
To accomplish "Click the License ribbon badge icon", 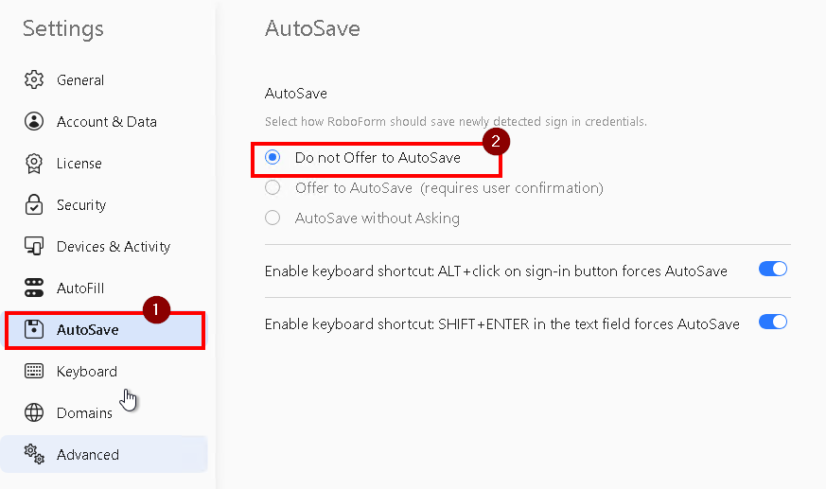I will [34, 164].
